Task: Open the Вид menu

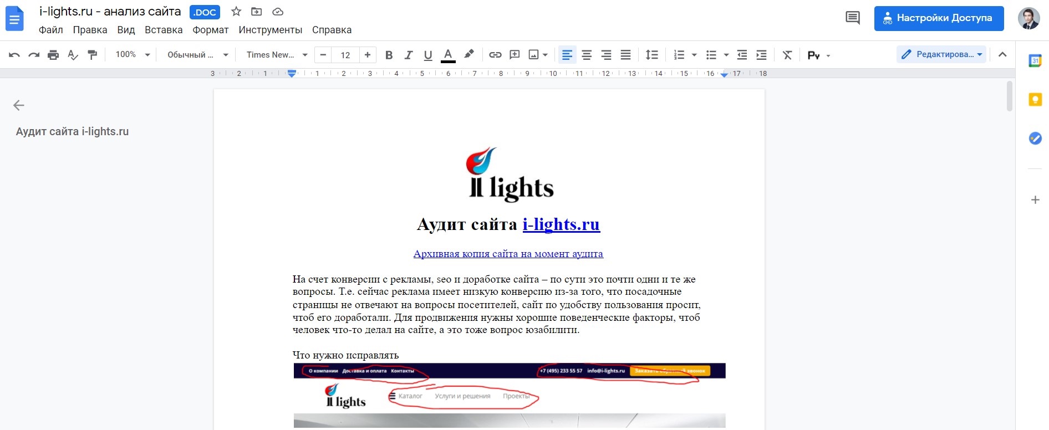Action: click(x=126, y=30)
